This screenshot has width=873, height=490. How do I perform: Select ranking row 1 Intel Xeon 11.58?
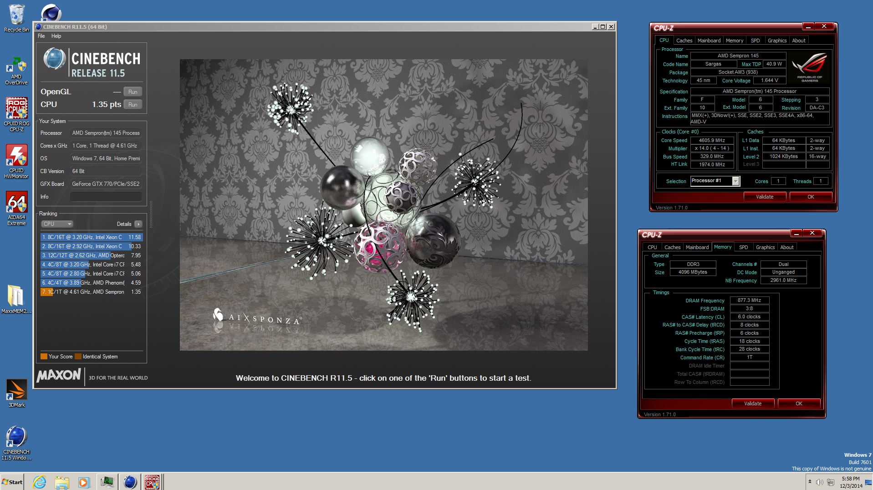click(x=92, y=237)
